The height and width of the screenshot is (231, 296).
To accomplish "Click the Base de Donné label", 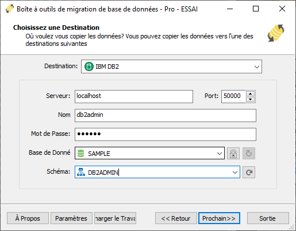I will [x=49, y=152].
